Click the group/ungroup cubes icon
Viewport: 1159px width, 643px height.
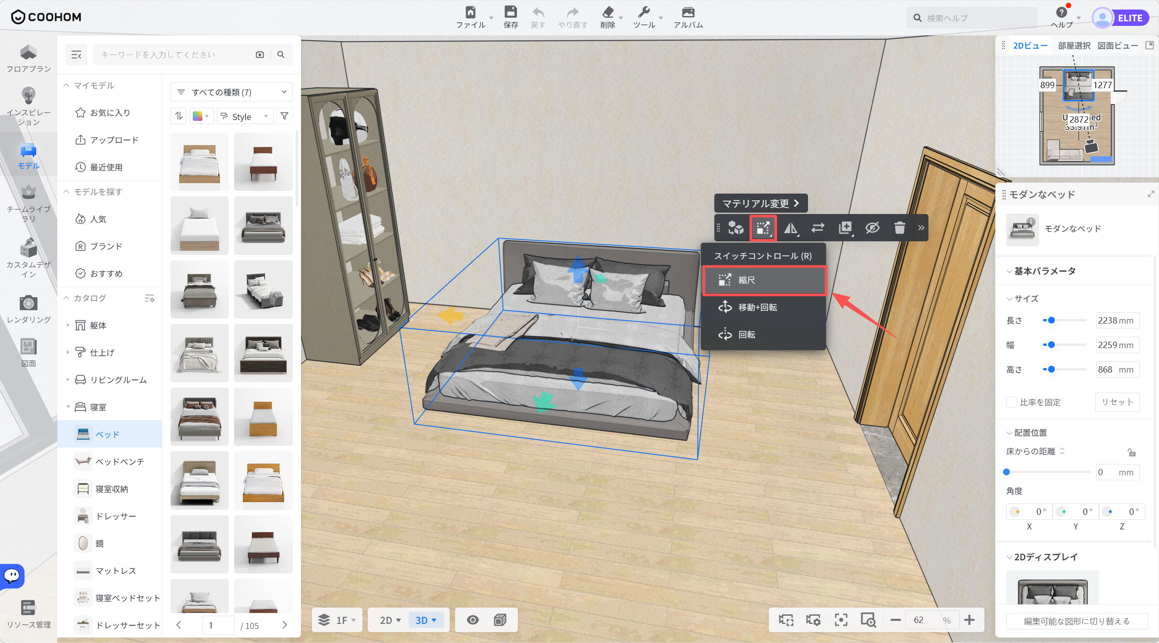[736, 228]
